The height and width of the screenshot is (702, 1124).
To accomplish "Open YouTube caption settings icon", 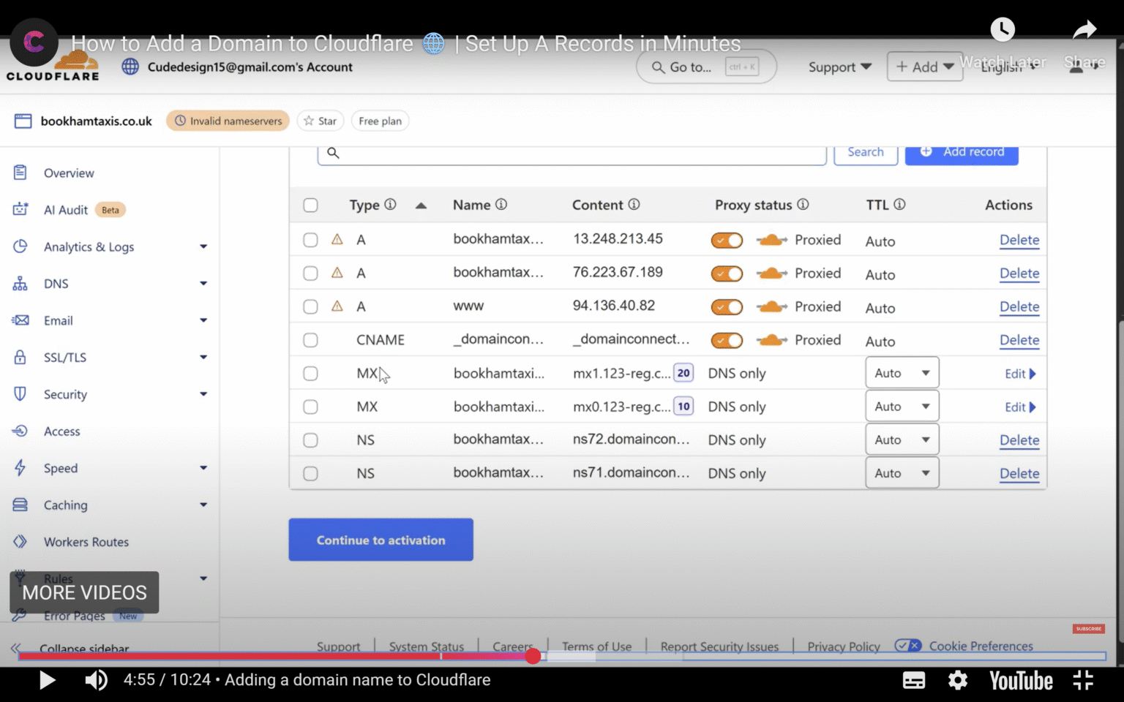I will [913, 680].
